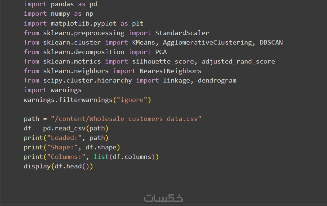Click the NearestNeighbors class name
The width and height of the screenshot is (327, 206).
coord(170,71)
